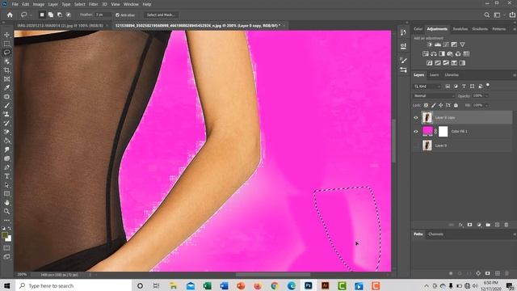Choose Add to selection mode icon
The width and height of the screenshot is (517, 291).
coord(51,15)
